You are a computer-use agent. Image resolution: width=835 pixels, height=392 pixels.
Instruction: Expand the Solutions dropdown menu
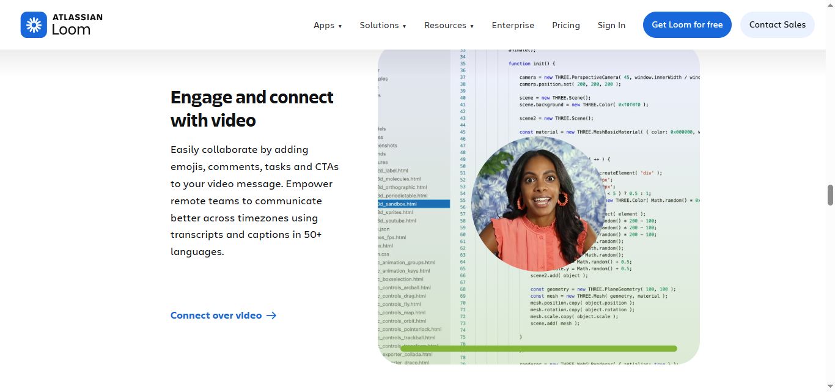[x=383, y=25]
